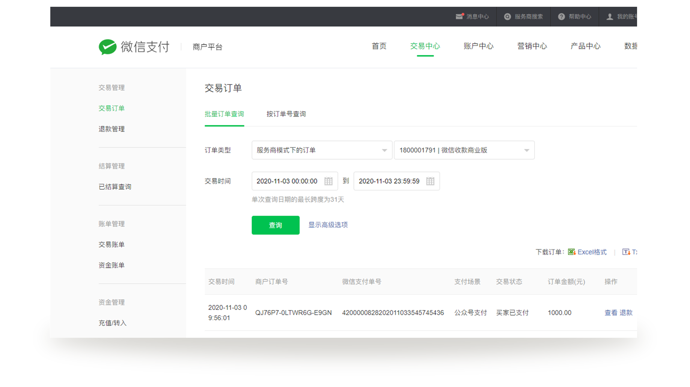Open 账户中心 in top navigation
Screen dimensions: 690x387
point(479,46)
